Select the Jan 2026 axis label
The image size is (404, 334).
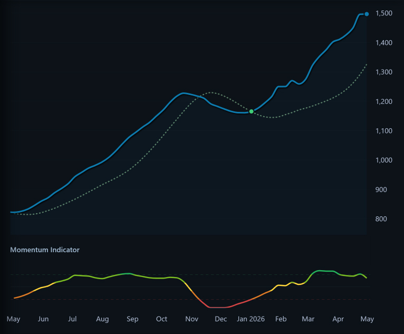[x=251, y=319]
